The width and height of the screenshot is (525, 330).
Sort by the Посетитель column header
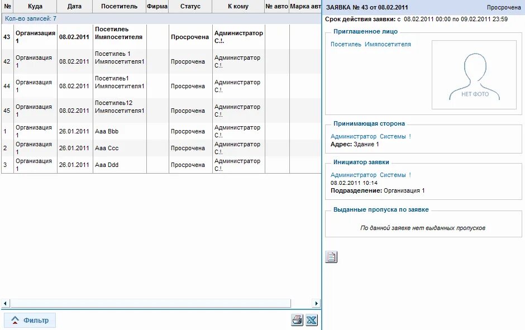click(x=119, y=6)
